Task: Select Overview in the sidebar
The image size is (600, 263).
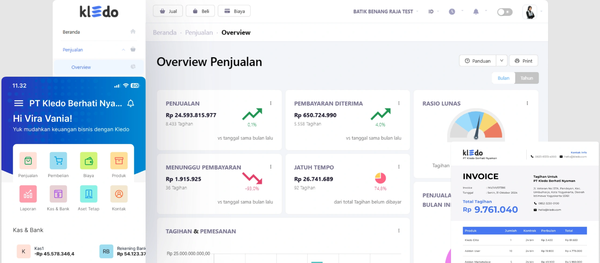Action: tap(81, 67)
